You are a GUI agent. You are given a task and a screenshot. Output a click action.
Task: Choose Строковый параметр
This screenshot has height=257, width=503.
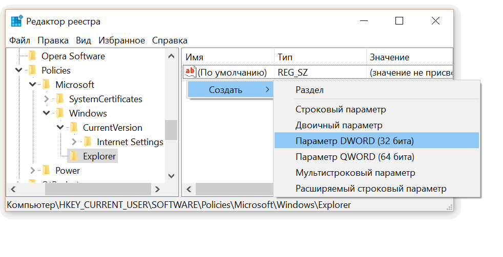376,109
